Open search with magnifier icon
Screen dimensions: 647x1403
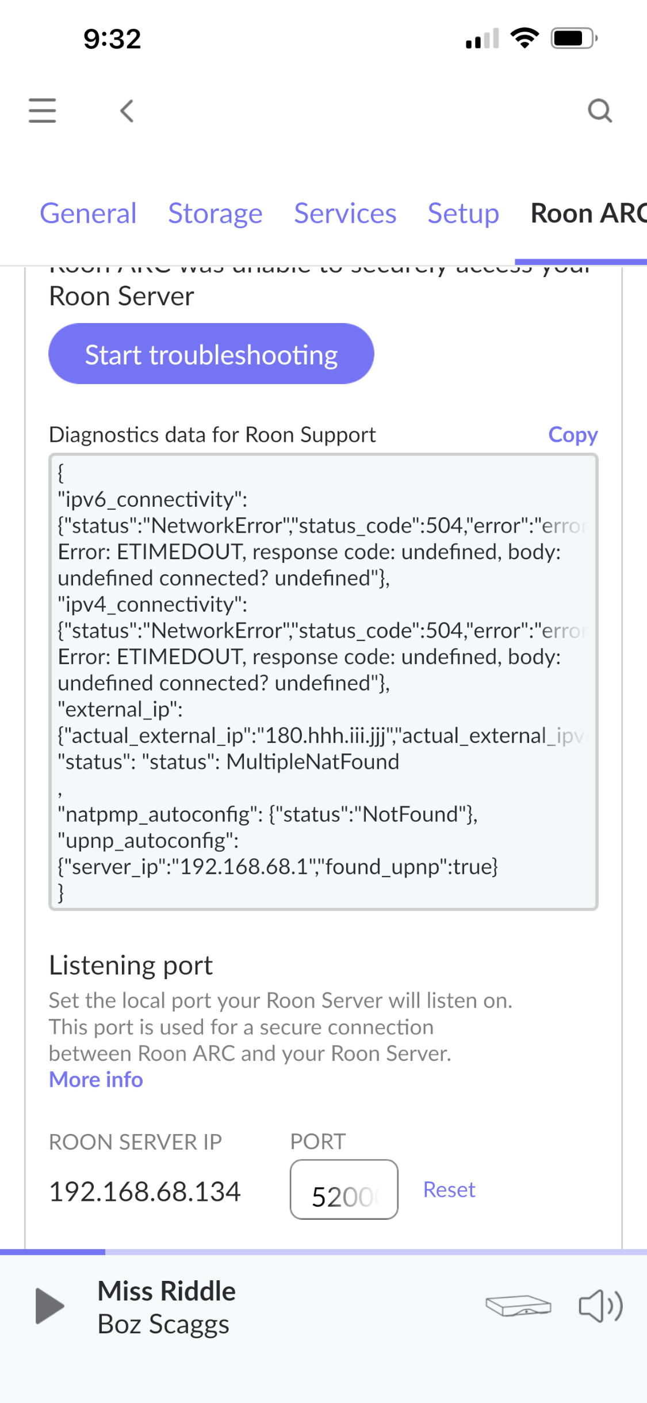click(x=600, y=111)
